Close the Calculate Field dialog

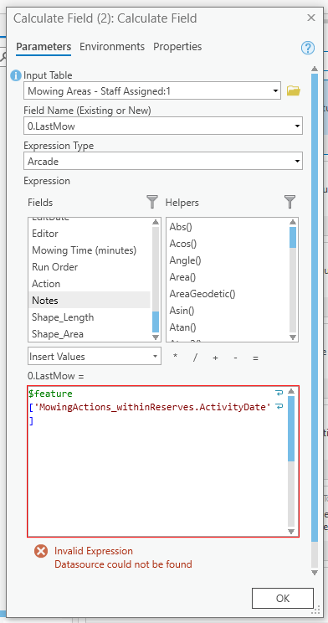pos(311,18)
